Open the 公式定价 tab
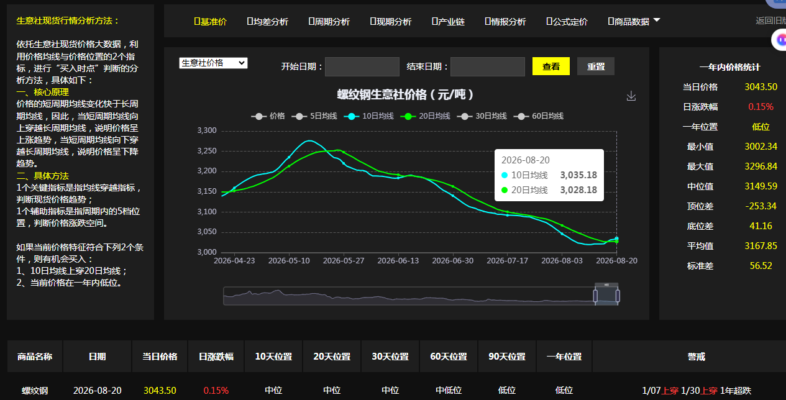This screenshot has height=400, width=786. [567, 21]
